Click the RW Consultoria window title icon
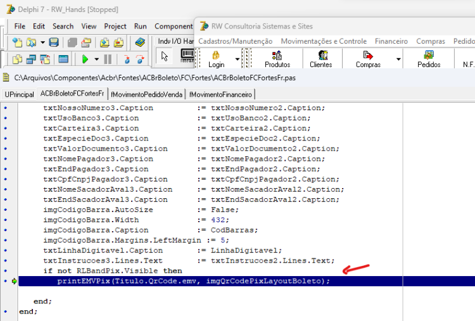The height and width of the screenshot is (321, 475). (x=204, y=26)
